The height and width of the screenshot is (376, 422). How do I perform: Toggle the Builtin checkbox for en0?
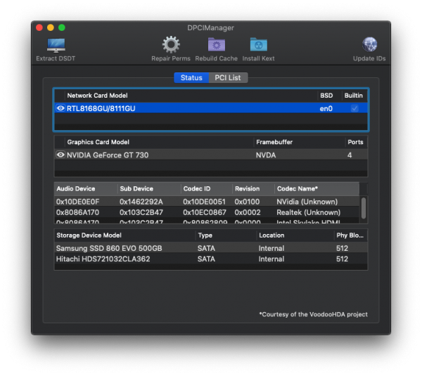(x=354, y=108)
